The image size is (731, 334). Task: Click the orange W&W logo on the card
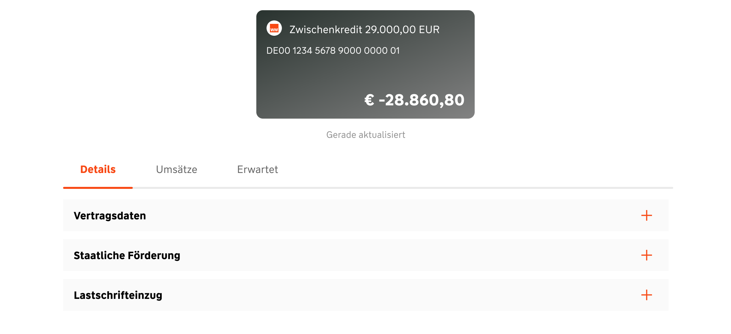[274, 28]
